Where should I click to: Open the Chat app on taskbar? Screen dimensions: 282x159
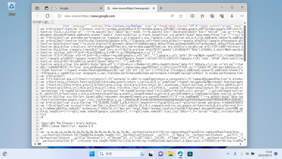(x=160, y=154)
